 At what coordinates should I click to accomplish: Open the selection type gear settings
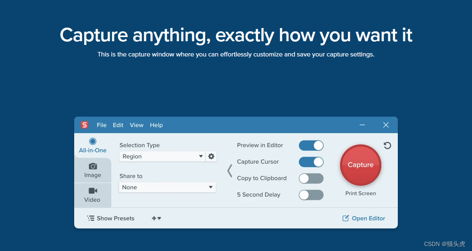[x=211, y=157]
